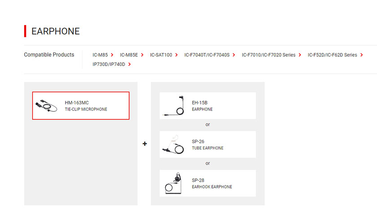The height and width of the screenshot is (218, 377).
Task: Click the Compatible Products label
Action: click(x=49, y=55)
